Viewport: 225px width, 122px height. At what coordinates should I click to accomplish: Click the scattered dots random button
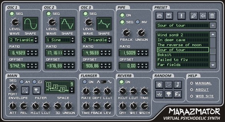coord(168,85)
